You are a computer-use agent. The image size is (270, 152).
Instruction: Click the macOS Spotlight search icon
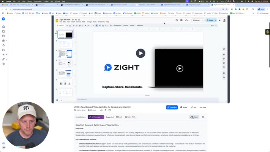click(x=245, y=1)
